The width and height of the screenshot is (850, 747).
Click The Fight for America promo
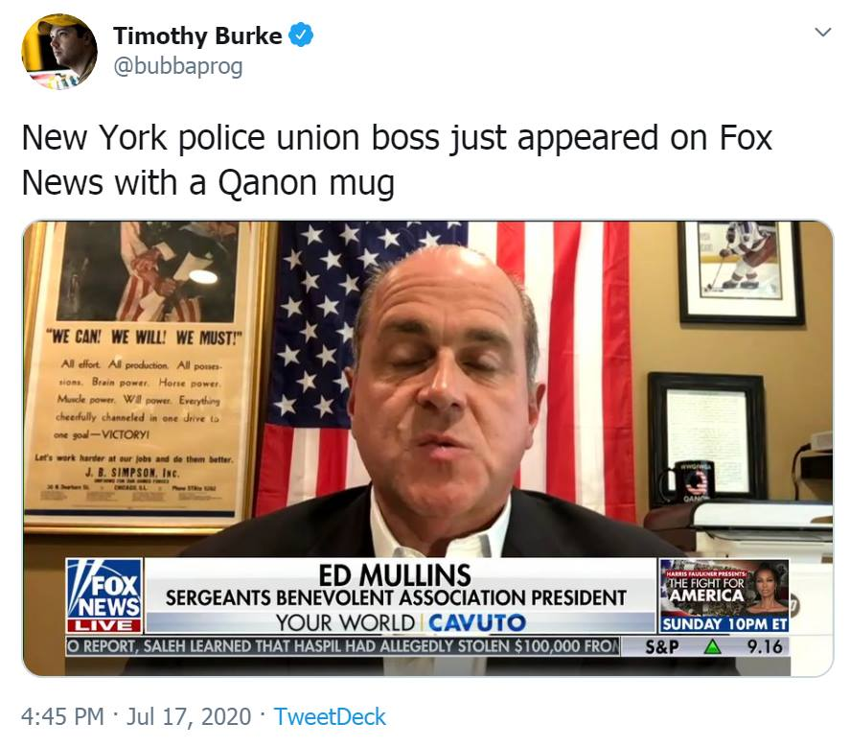(724, 588)
